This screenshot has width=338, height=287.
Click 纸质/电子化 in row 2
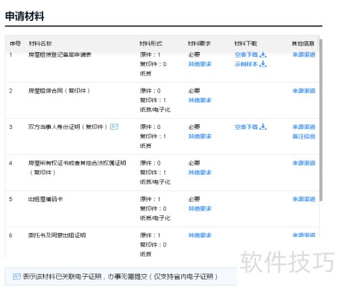[155, 109]
